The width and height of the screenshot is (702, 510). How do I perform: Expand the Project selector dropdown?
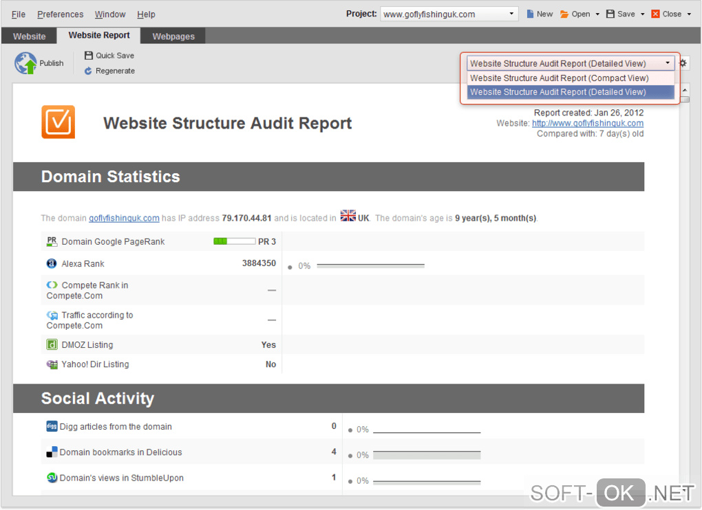click(511, 14)
